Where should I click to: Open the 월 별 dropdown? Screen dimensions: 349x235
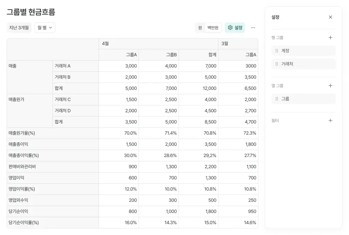click(x=45, y=28)
